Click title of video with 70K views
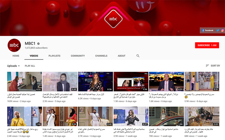 coord(163,130)
